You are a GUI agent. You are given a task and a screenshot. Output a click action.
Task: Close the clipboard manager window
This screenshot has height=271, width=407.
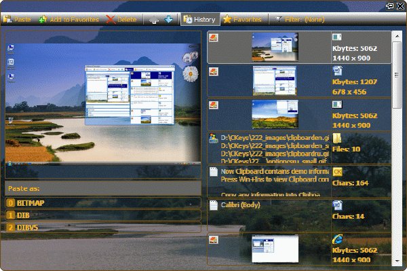click(x=400, y=5)
